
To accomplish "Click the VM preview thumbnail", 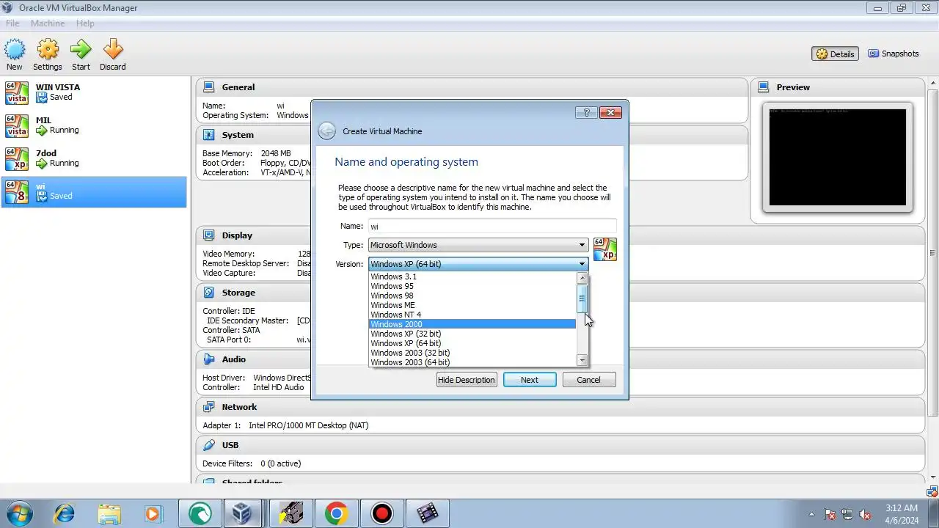I will pos(837,157).
